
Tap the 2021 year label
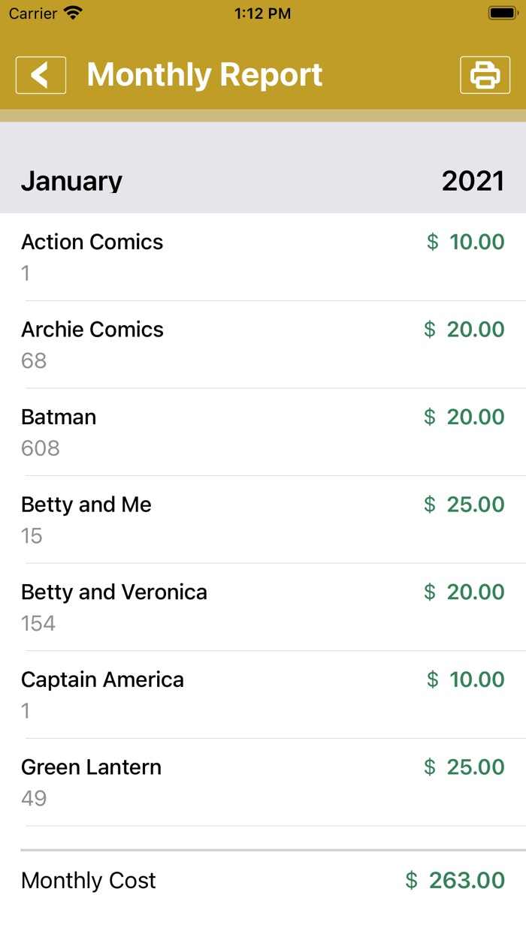(x=473, y=180)
